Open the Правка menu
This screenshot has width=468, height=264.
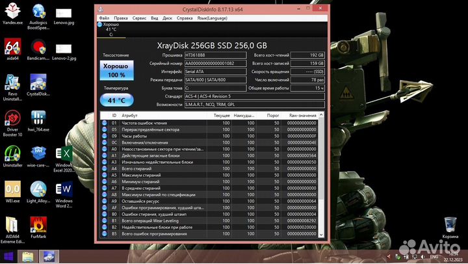click(x=121, y=18)
